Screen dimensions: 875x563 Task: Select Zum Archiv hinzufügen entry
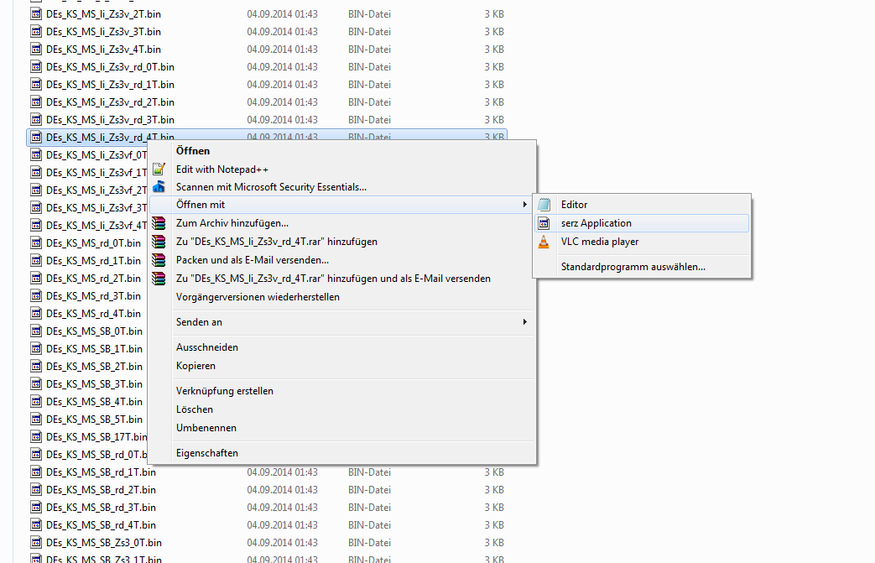pyautogui.click(x=232, y=223)
